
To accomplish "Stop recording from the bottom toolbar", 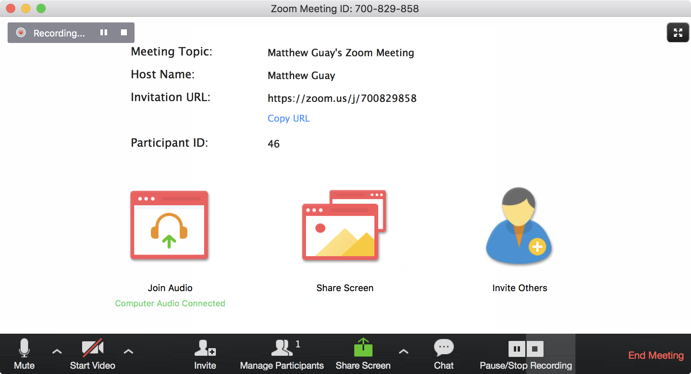I will tap(535, 349).
